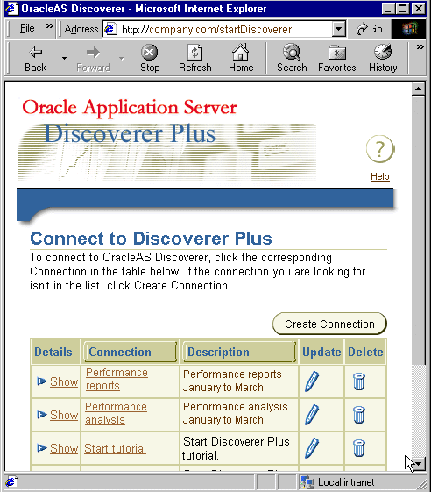
Task: Open the Performance reports connection link
Action: pyautogui.click(x=117, y=379)
